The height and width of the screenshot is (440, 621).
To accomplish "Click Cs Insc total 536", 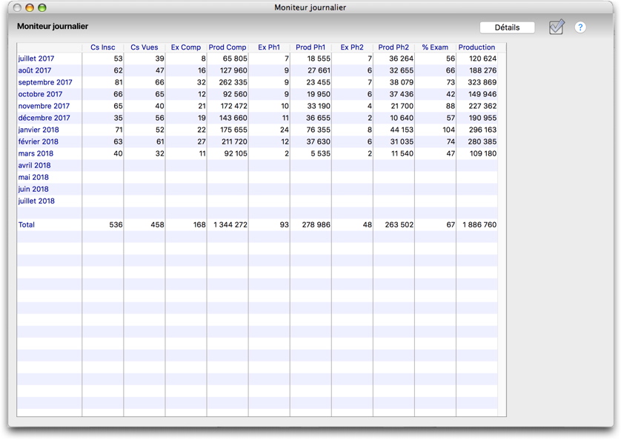I will pos(116,225).
